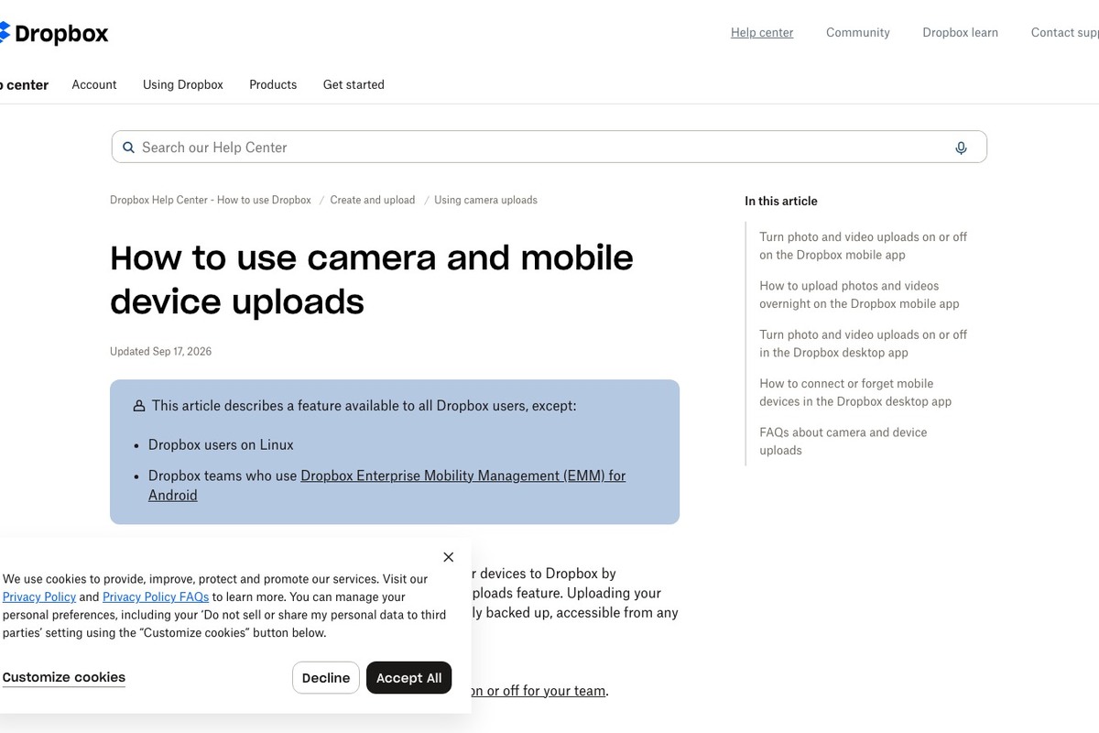Open the Account menu

(x=94, y=84)
